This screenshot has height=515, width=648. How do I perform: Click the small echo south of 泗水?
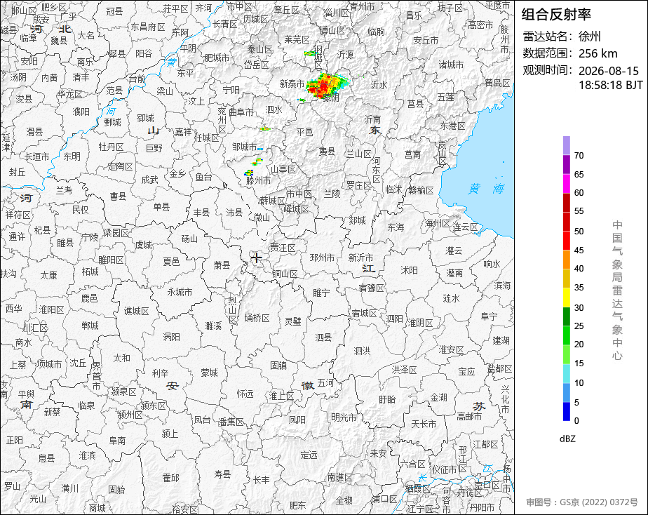[x=265, y=129]
